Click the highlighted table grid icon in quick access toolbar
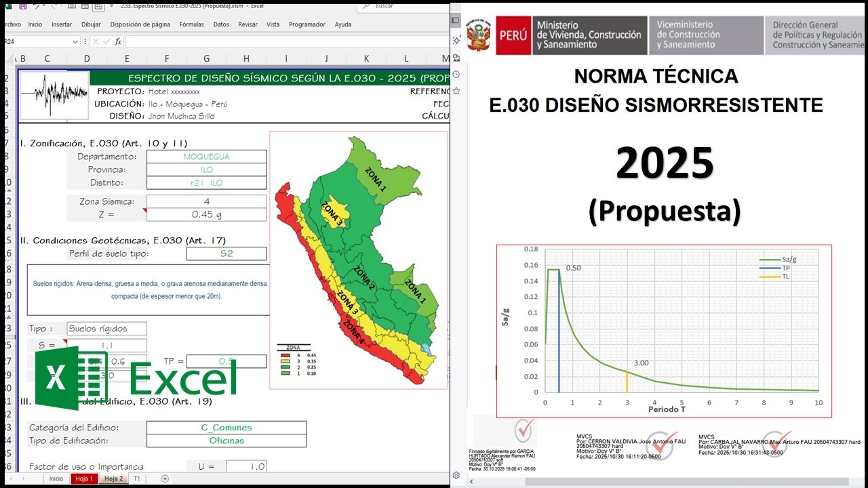The image size is (868, 488). 98,6
